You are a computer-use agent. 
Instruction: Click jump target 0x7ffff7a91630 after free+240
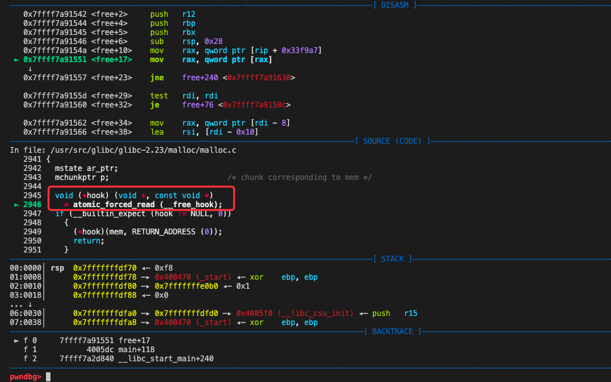(259, 78)
